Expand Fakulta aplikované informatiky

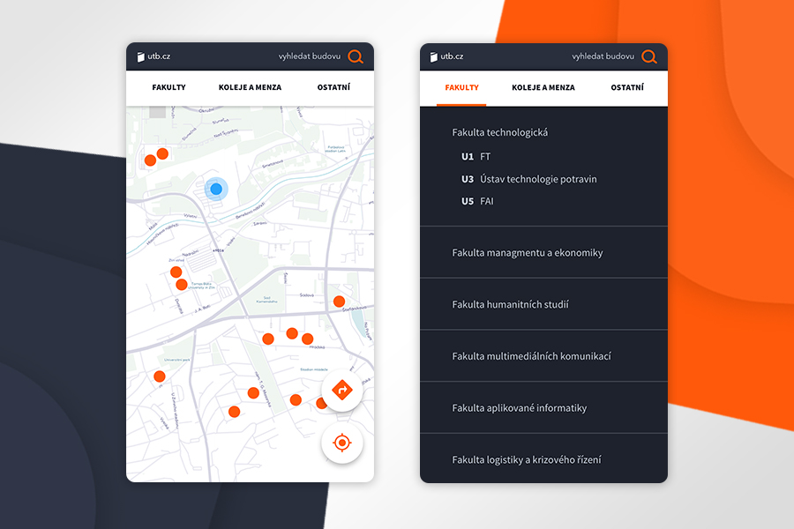(x=519, y=408)
